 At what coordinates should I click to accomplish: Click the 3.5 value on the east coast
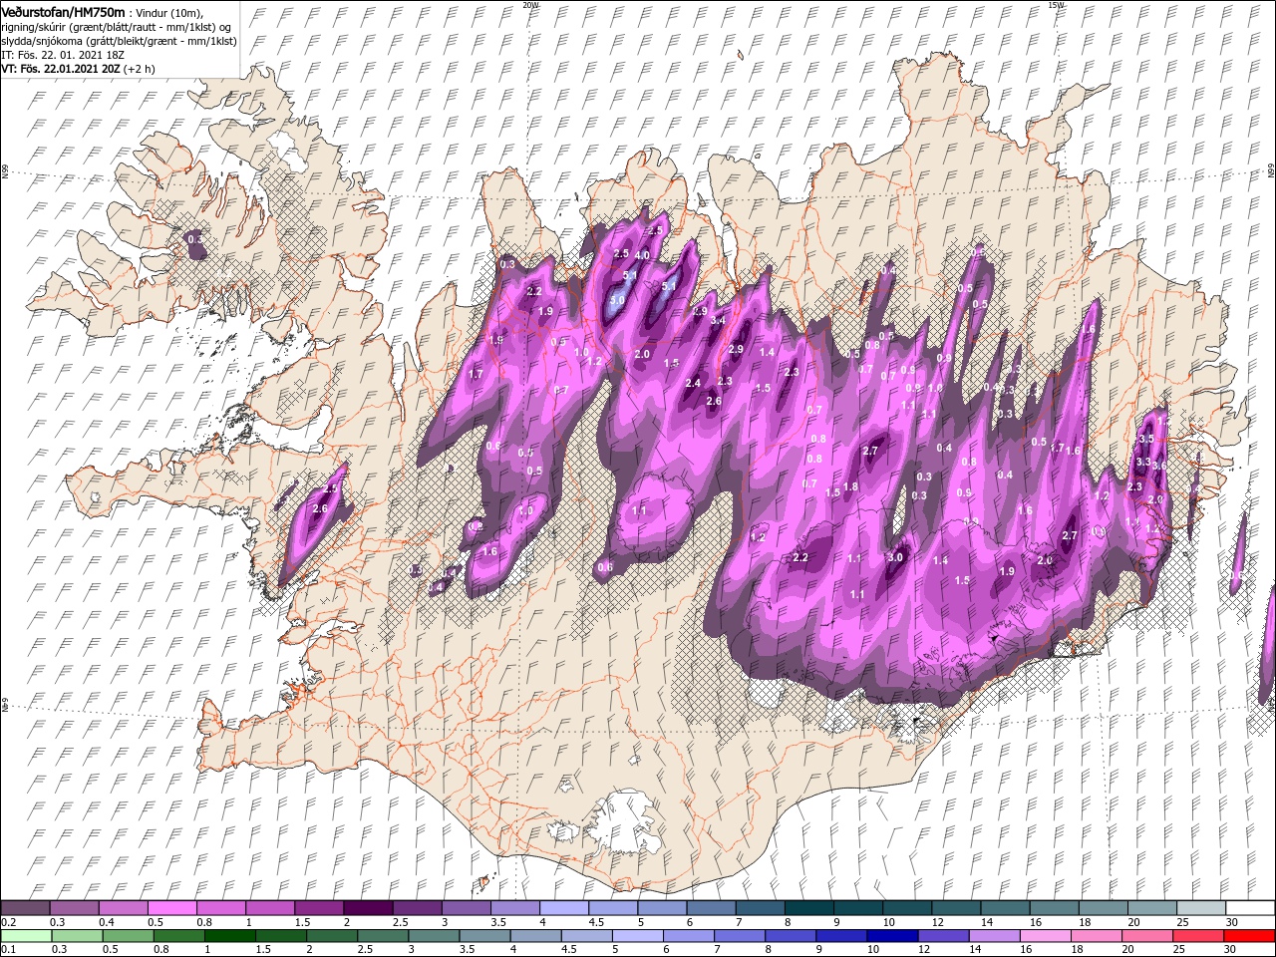(1145, 439)
